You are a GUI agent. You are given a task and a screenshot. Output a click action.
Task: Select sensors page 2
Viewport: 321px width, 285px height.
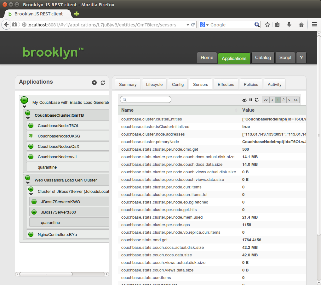284,100
